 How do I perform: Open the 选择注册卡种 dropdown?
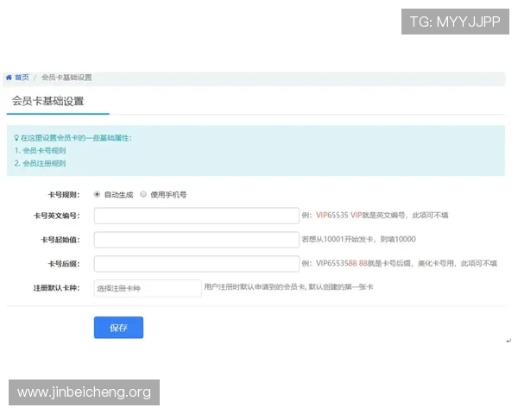coord(148,288)
